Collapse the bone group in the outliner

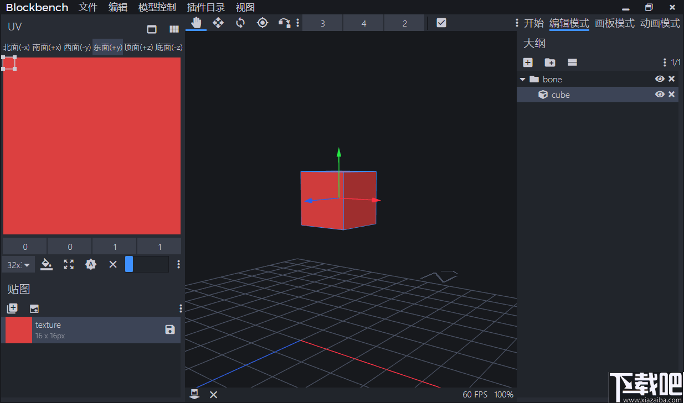click(x=522, y=78)
